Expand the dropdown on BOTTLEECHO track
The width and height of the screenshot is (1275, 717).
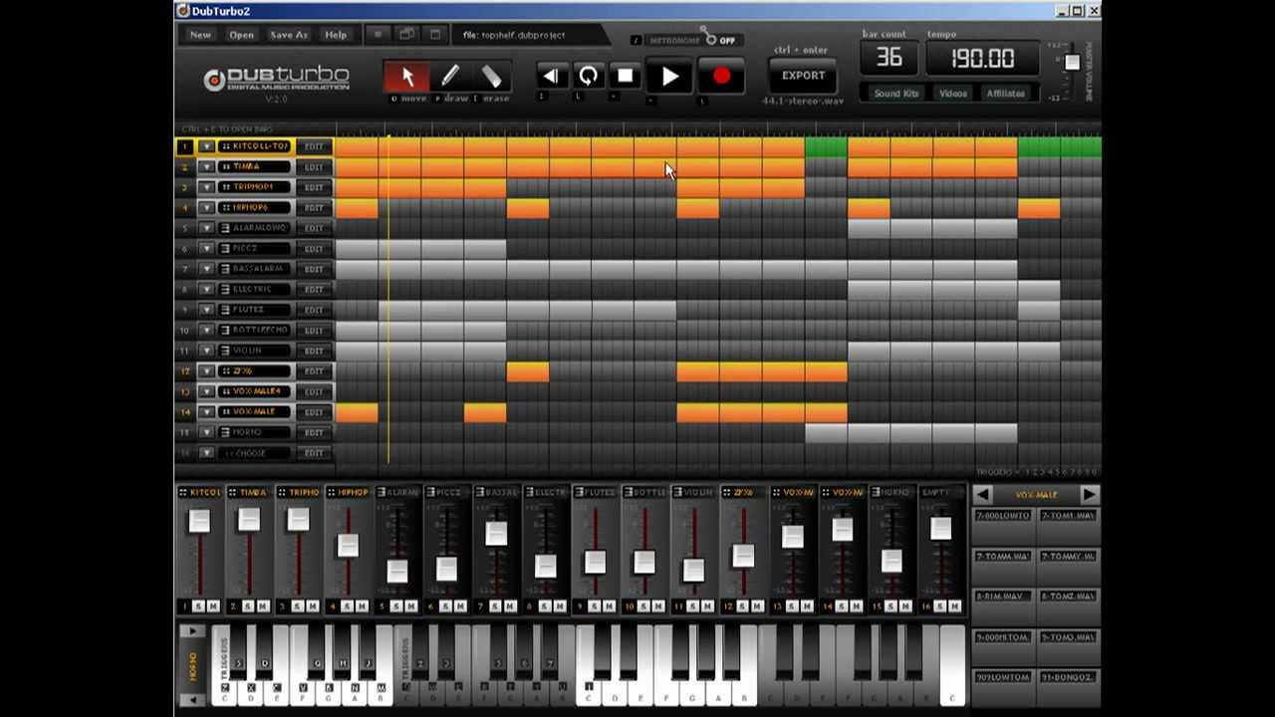click(206, 331)
